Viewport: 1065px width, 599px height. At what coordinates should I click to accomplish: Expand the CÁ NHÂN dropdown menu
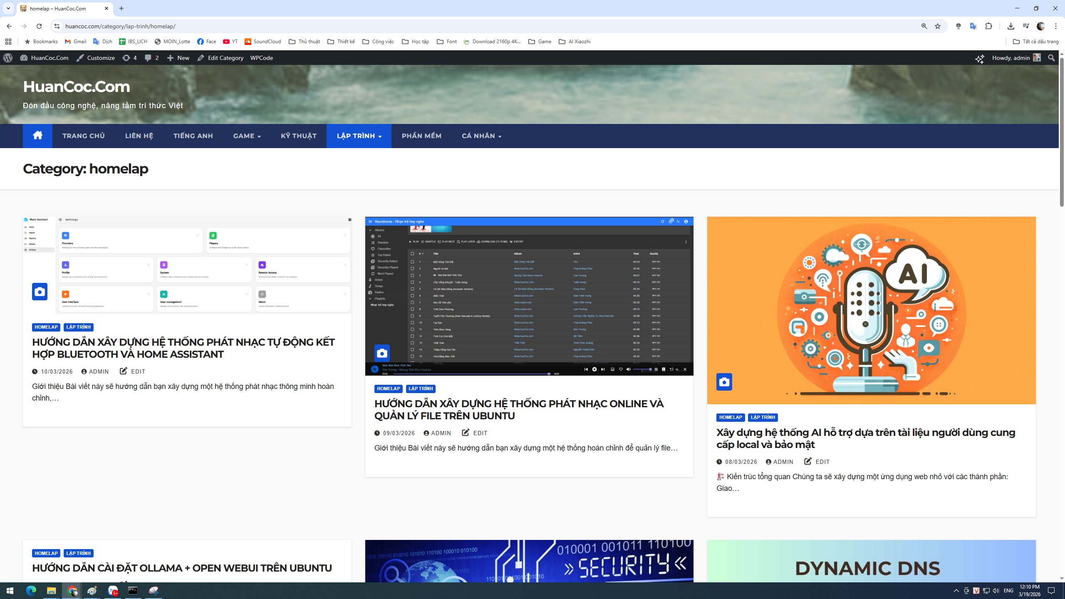pyautogui.click(x=481, y=136)
